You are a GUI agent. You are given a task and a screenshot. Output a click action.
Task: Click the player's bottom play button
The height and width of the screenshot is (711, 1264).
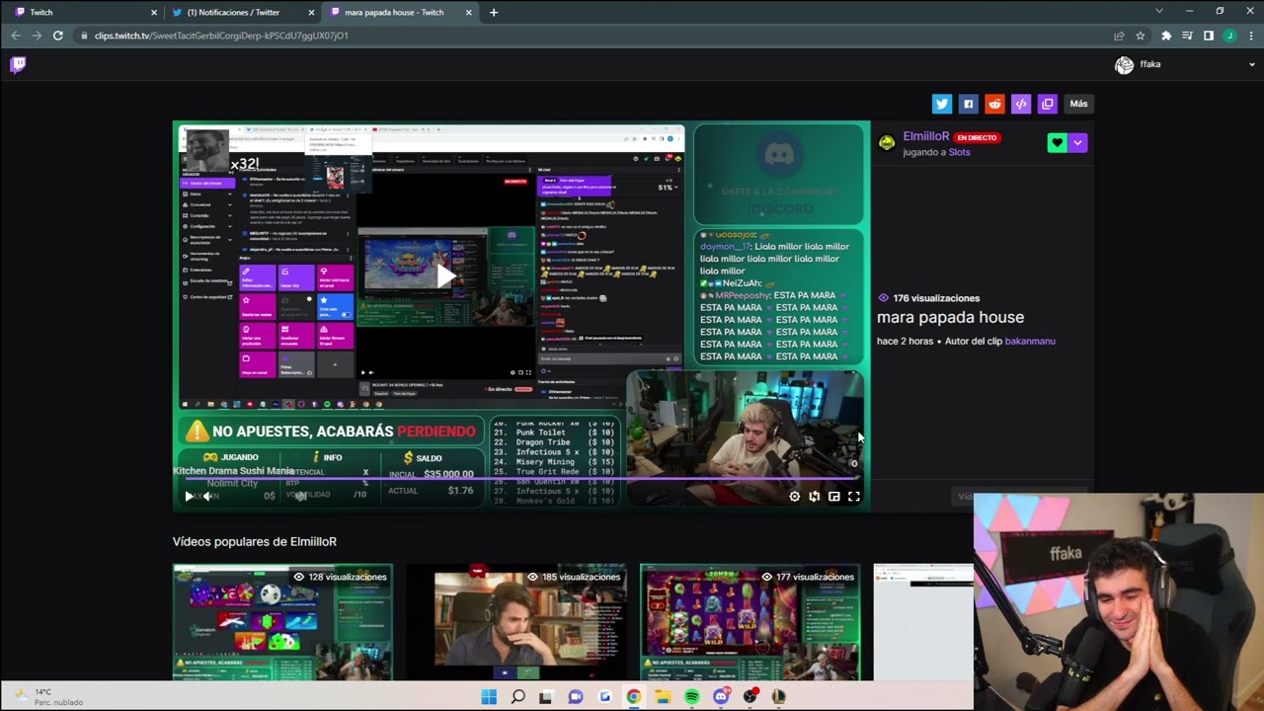(189, 497)
